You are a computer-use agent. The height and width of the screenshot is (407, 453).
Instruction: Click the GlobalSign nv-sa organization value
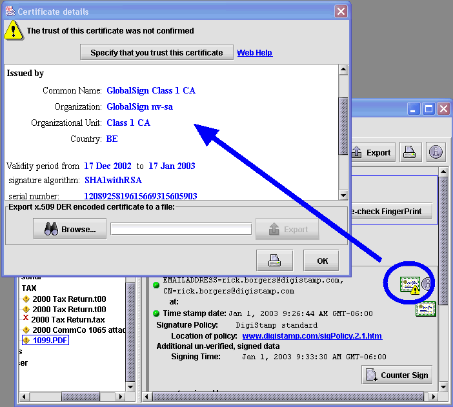[x=139, y=106]
